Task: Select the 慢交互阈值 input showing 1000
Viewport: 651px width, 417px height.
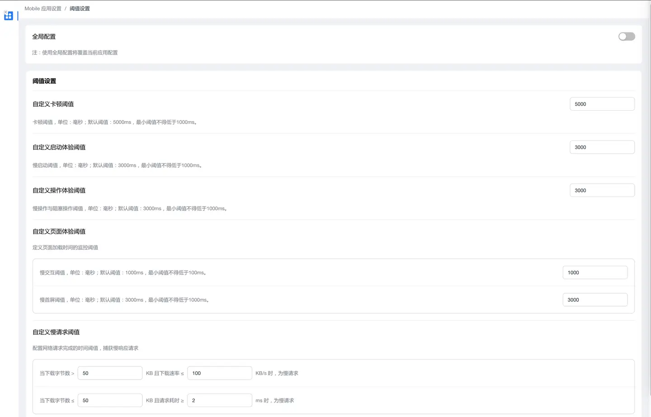Action: 594,273
